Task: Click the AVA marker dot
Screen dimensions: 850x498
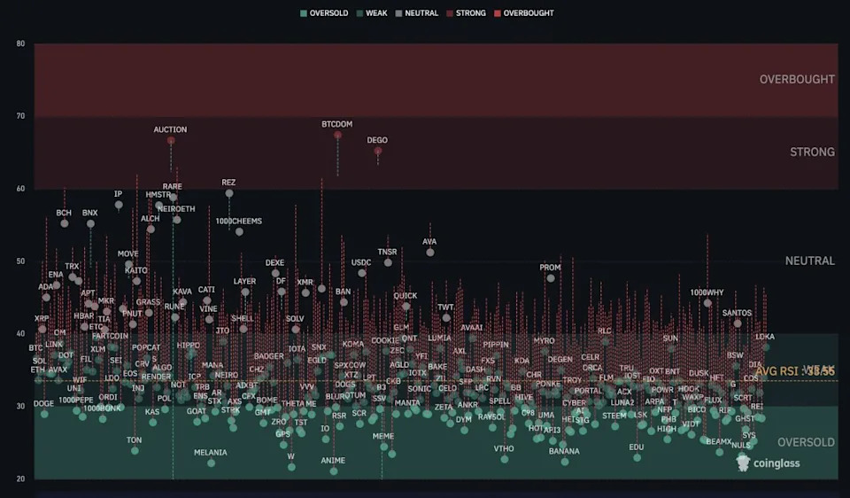Action: [x=430, y=253]
